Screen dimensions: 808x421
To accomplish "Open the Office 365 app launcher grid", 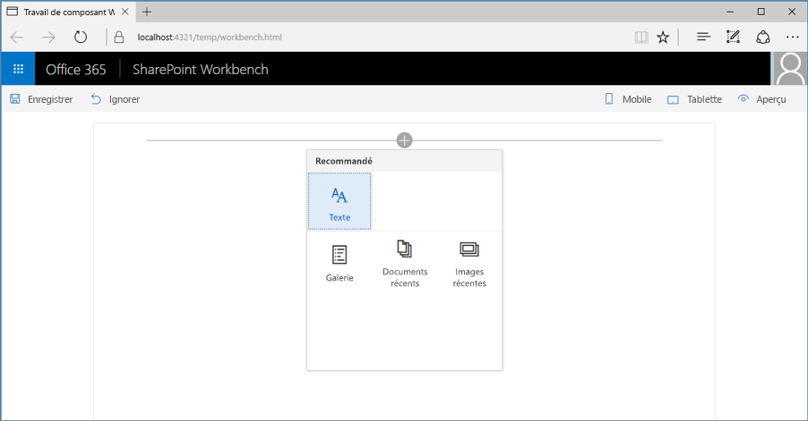I will (18, 69).
